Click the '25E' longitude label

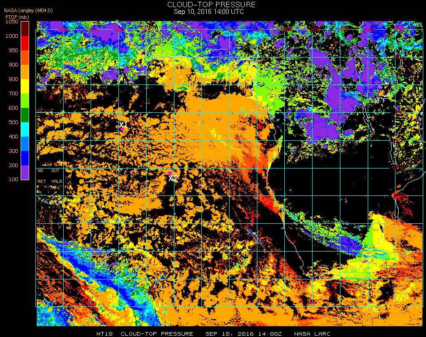(x=342, y=29)
